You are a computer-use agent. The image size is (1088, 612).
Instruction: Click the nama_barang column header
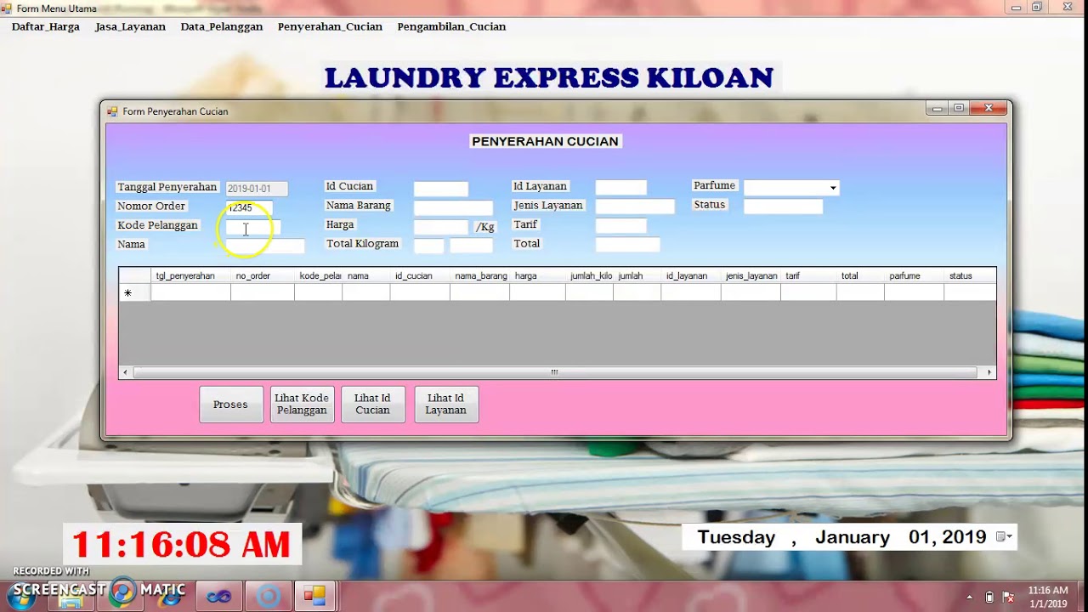(x=479, y=275)
